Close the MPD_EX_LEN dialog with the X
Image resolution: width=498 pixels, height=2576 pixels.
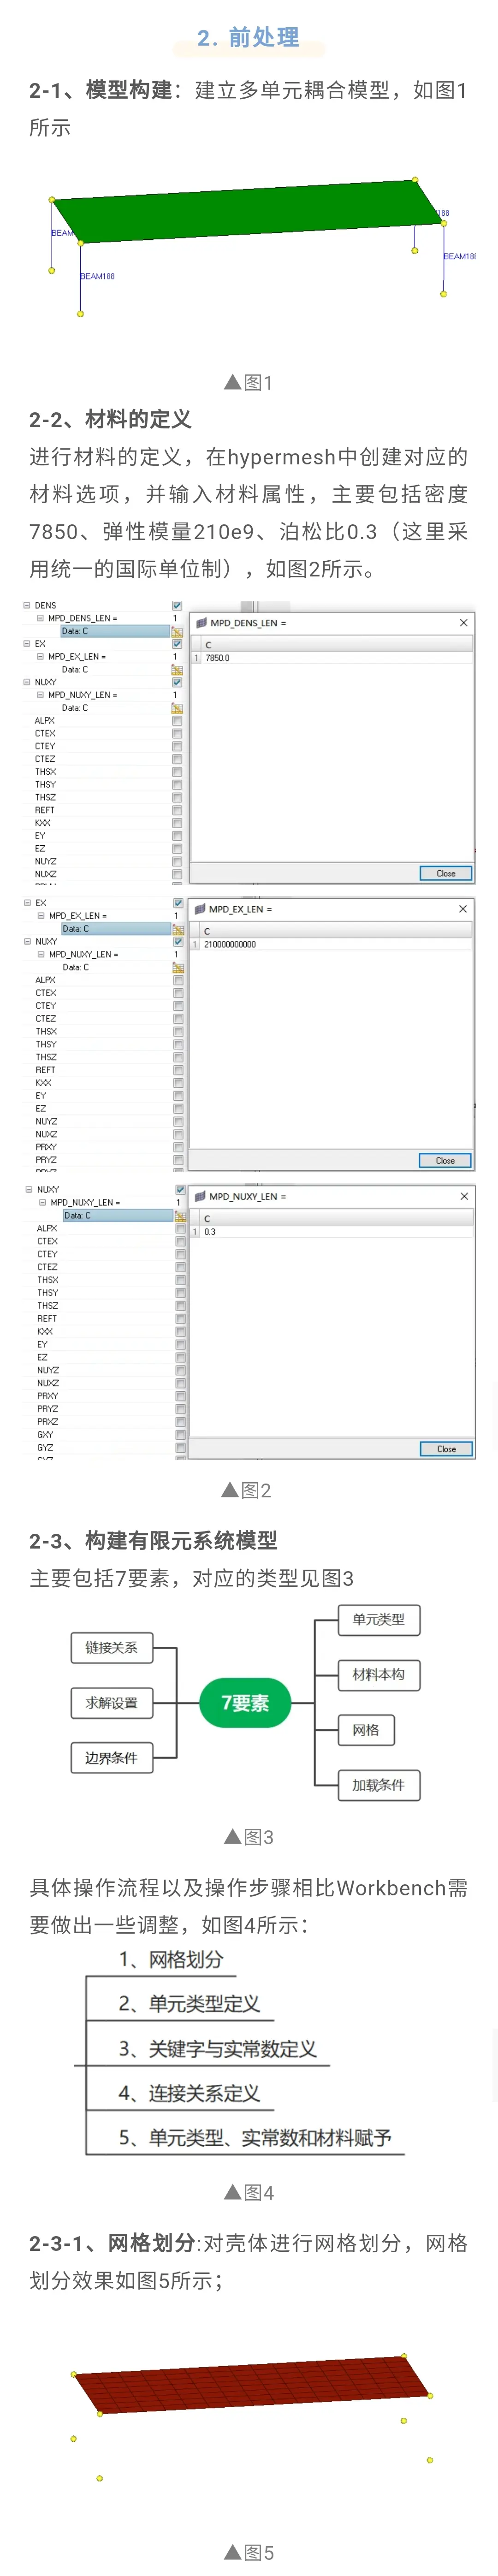point(462,909)
